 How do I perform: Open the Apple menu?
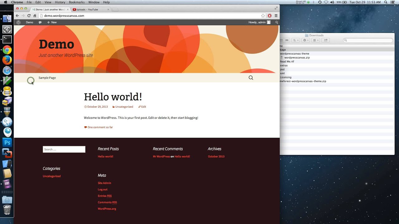tap(5, 2)
